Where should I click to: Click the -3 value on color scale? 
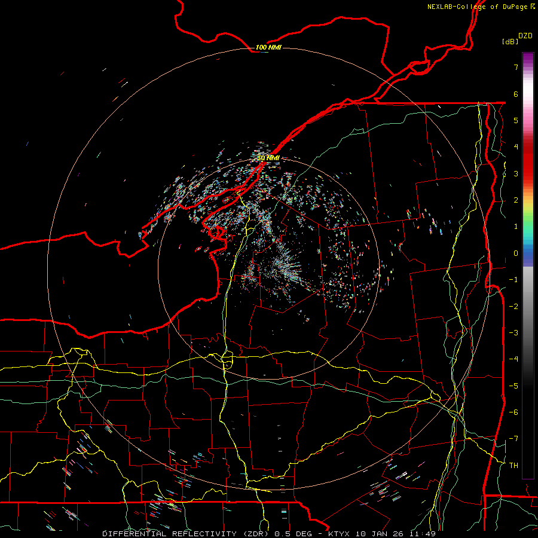click(x=513, y=332)
